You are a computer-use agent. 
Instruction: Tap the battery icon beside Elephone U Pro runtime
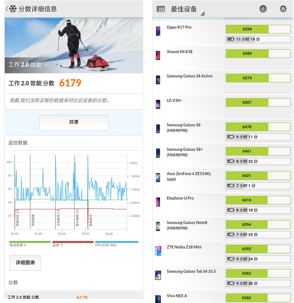tap(231, 210)
